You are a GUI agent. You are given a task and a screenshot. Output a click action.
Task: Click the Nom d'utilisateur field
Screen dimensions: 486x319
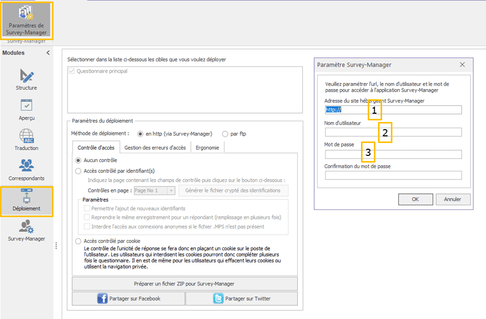pos(393,132)
